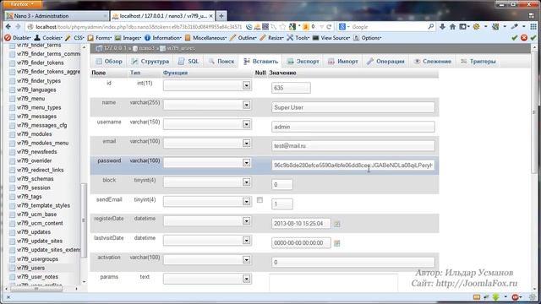Image resolution: width=541 pixels, height=304 pixels.
Task: Open the Images developer menu
Action: click(128, 38)
